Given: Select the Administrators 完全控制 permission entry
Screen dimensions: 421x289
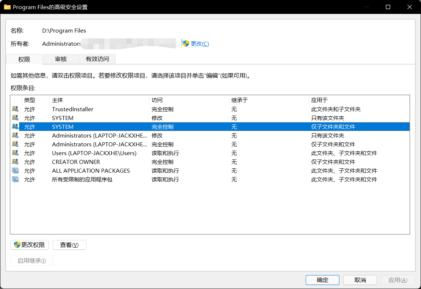Looking at the screenshot, I should tap(110, 144).
